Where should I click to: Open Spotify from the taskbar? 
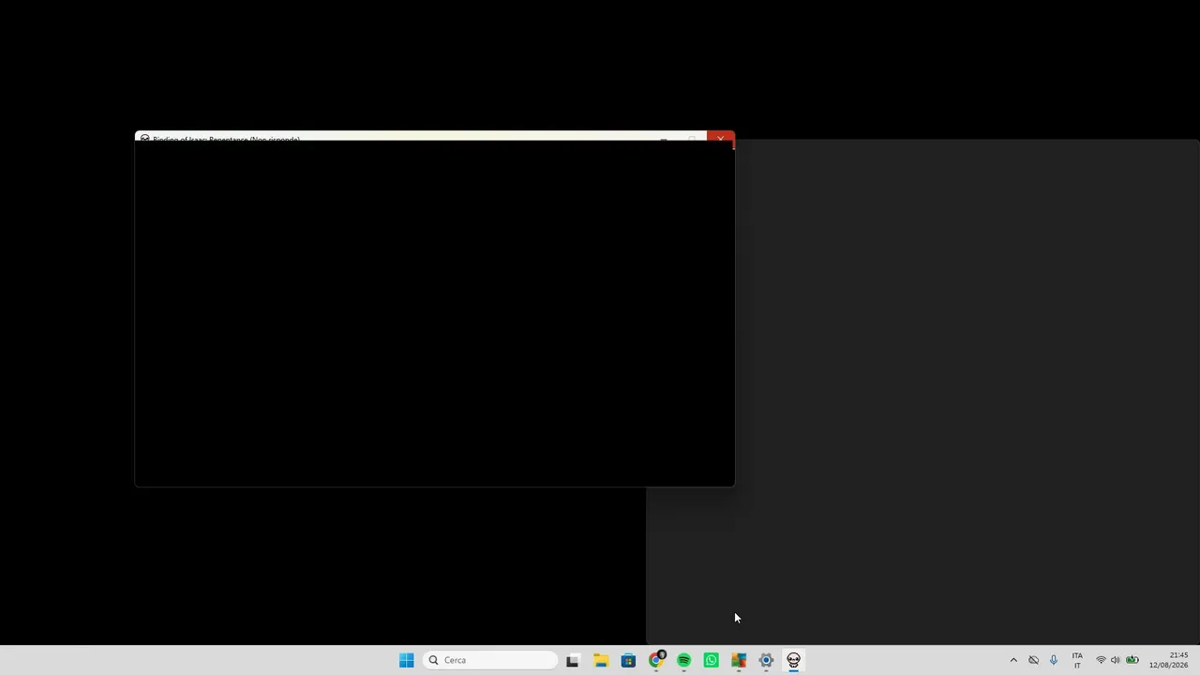coord(683,660)
